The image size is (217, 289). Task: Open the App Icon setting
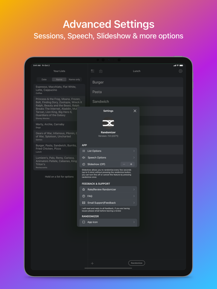coord(108,222)
